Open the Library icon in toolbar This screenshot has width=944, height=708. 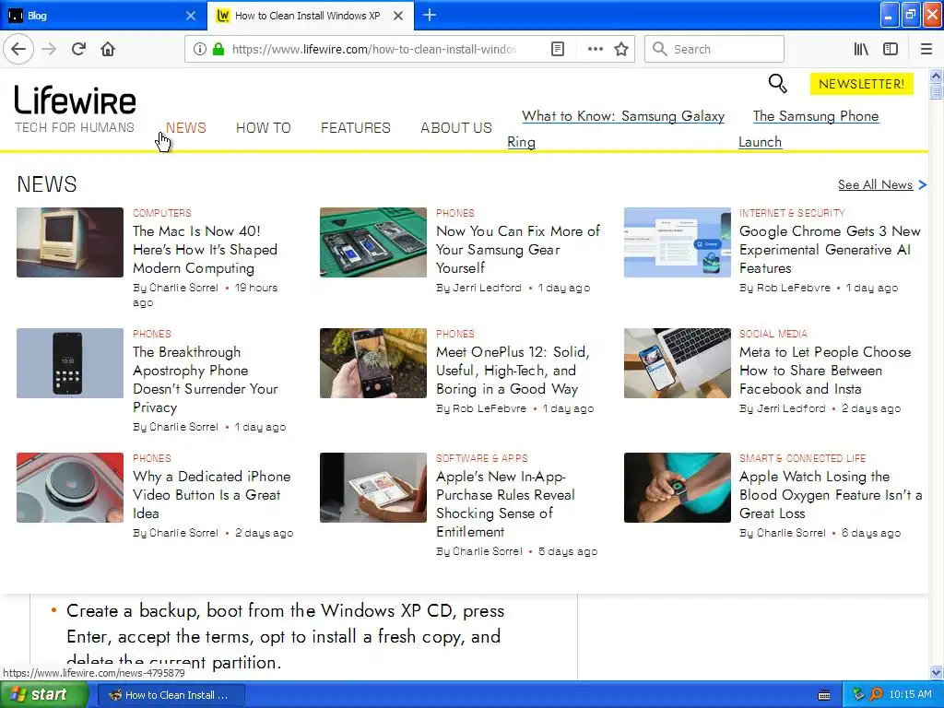(861, 49)
